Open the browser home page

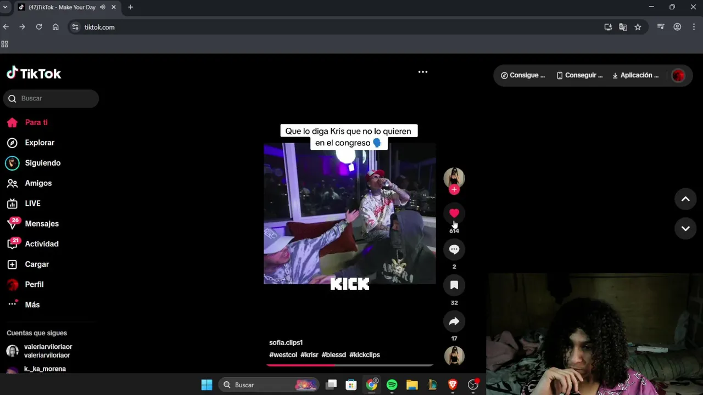point(55,27)
